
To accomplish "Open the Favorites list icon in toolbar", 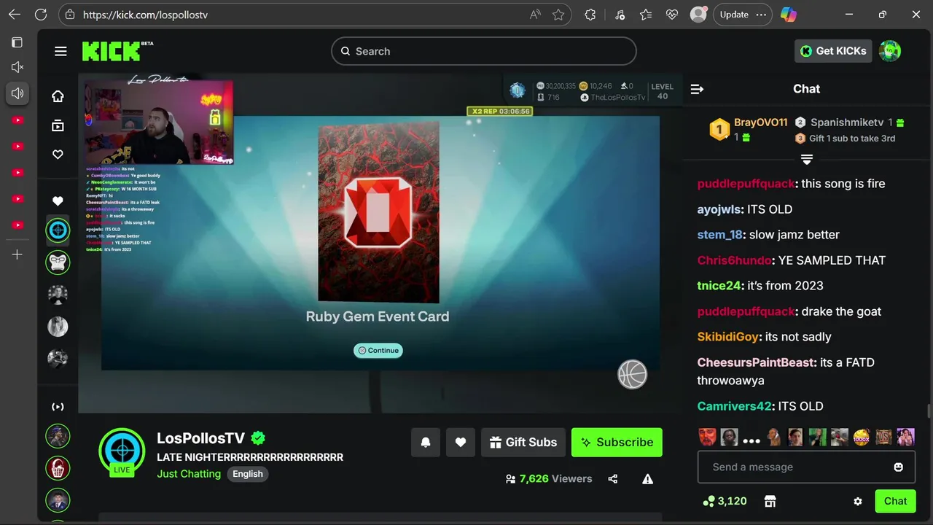I will pyautogui.click(x=646, y=15).
